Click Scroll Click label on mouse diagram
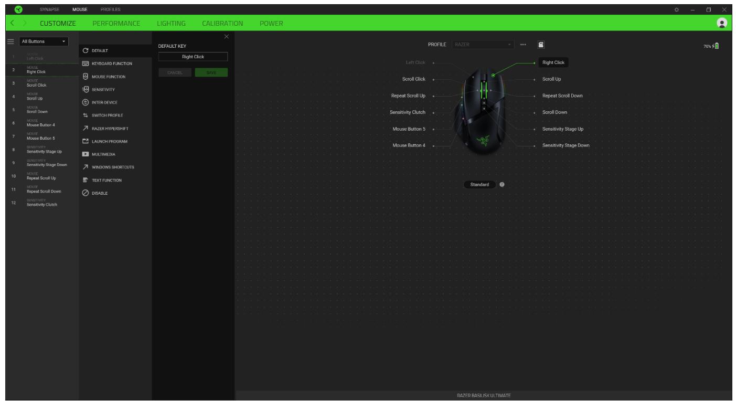The width and height of the screenshot is (736, 401). pos(413,79)
